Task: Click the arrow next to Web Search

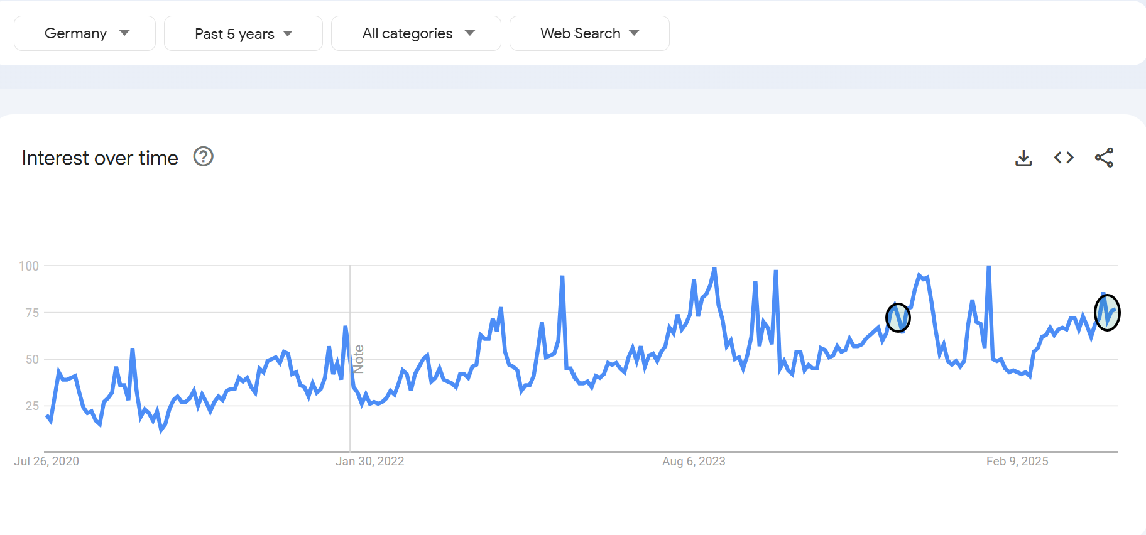Action: 634,33
